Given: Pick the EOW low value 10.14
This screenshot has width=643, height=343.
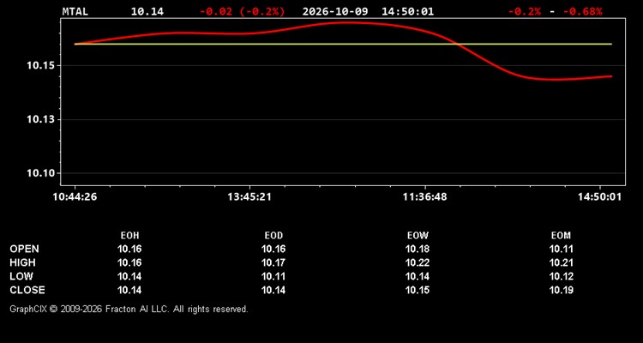Looking at the screenshot, I should click(418, 276).
